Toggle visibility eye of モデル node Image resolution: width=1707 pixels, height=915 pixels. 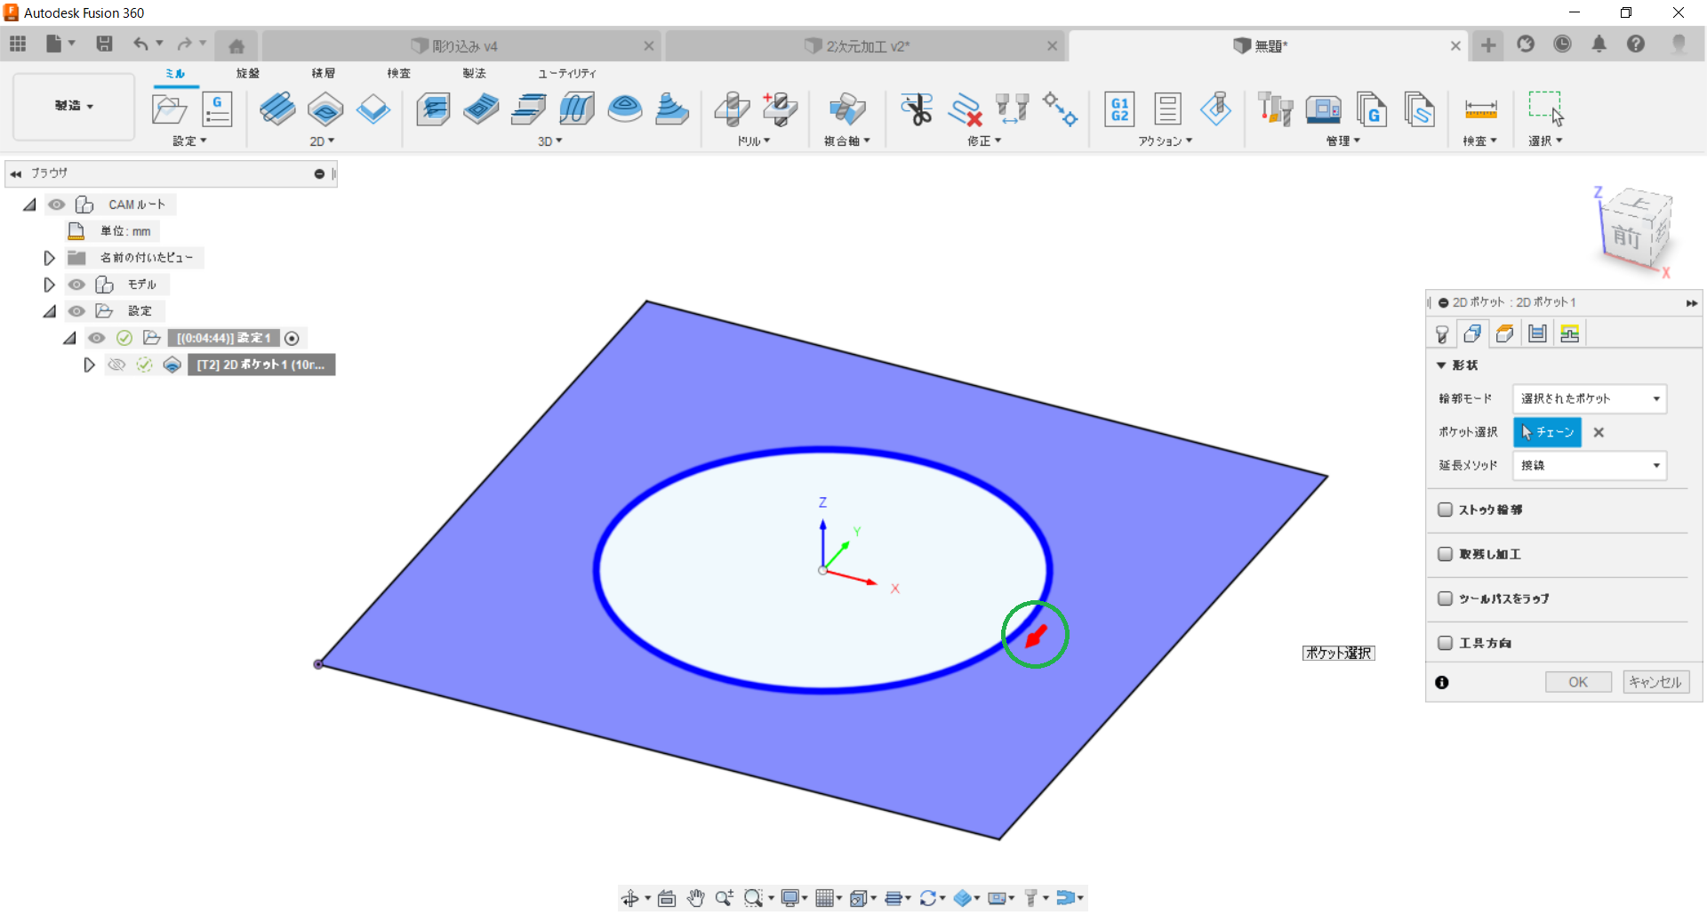77,285
